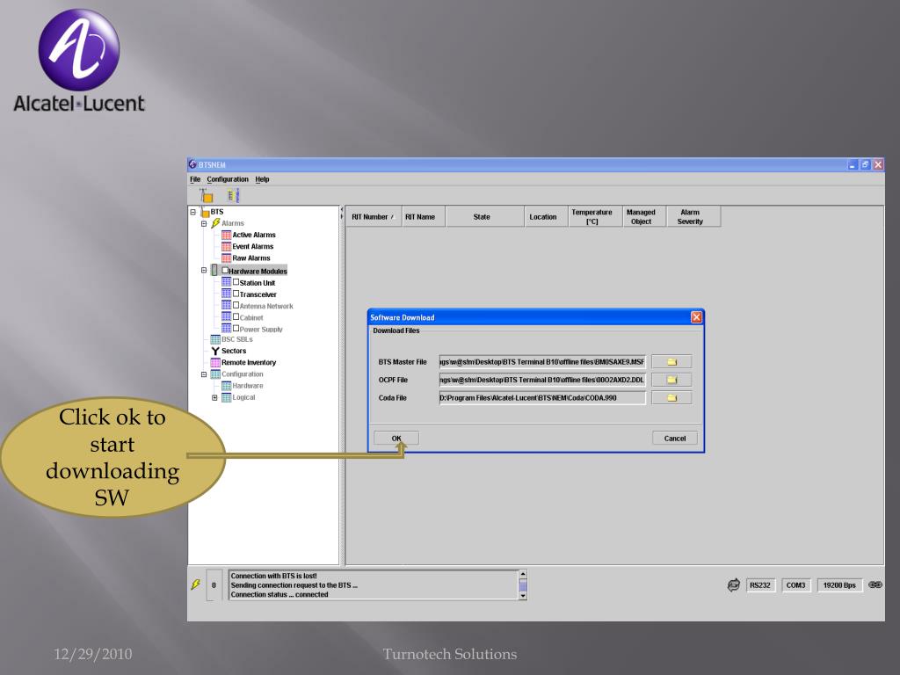
Task: Toggle the Station Unit checkbox
Action: click(236, 282)
